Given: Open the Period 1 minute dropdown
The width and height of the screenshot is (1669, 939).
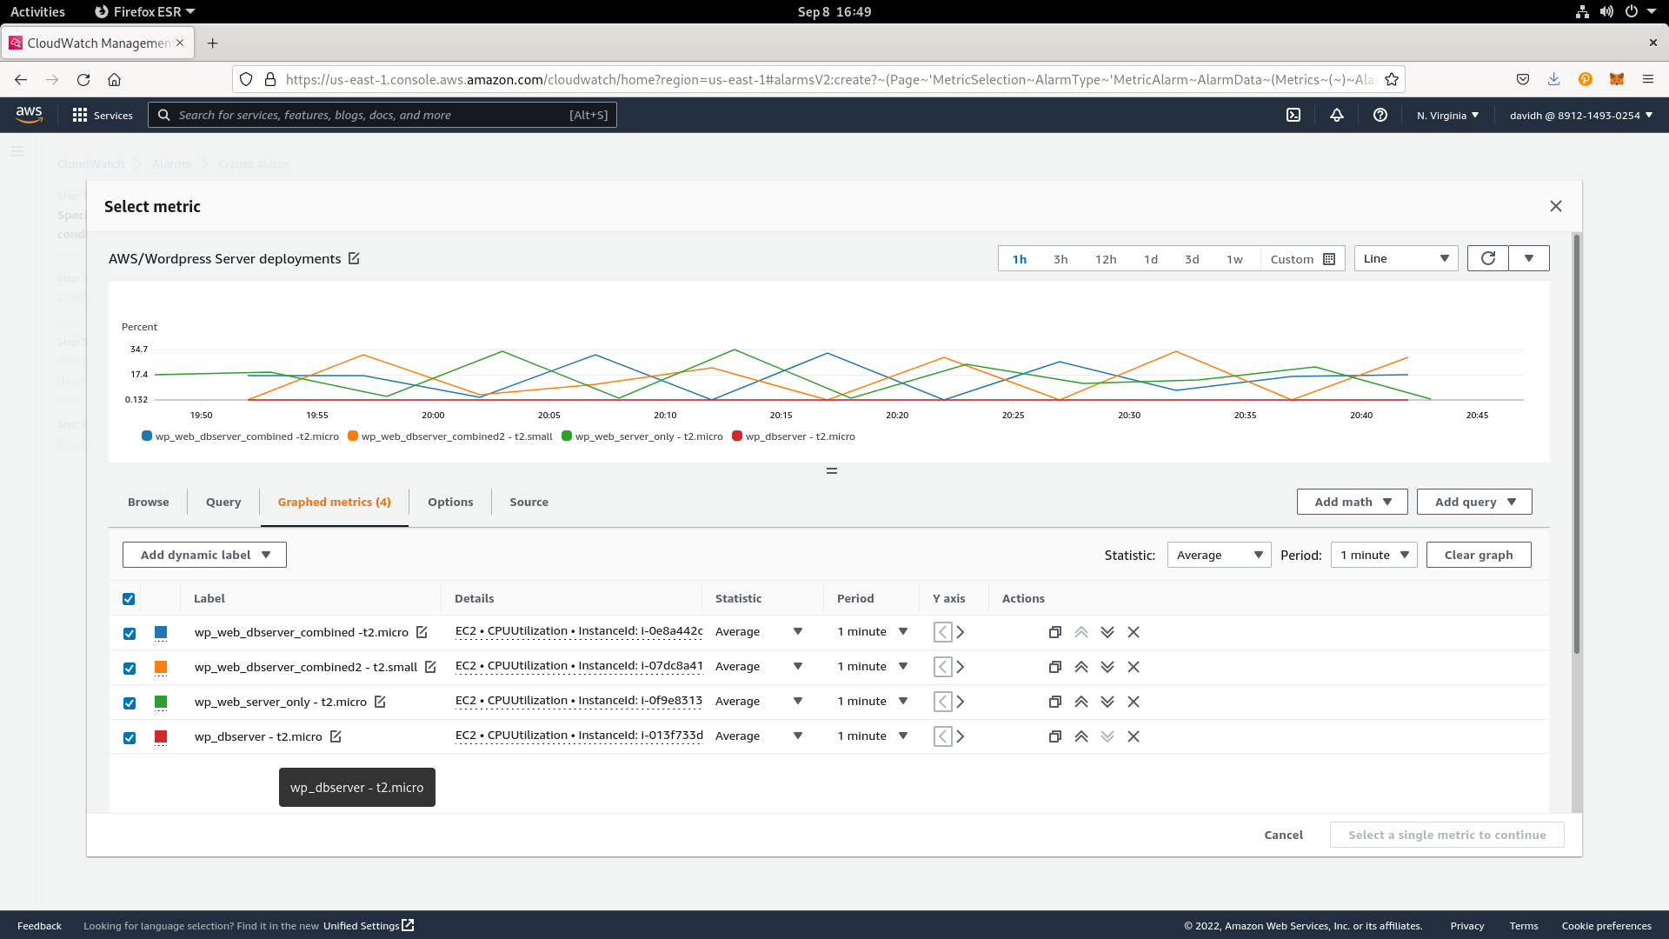Looking at the screenshot, I should pos(1373,555).
